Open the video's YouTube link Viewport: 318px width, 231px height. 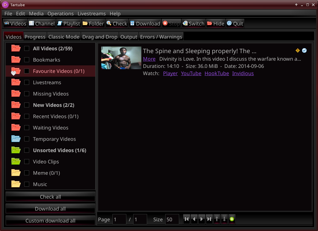[191, 73]
